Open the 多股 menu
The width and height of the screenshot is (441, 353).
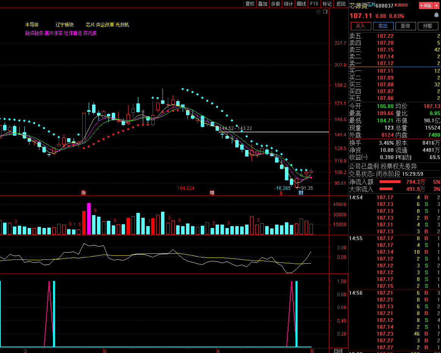click(276, 4)
